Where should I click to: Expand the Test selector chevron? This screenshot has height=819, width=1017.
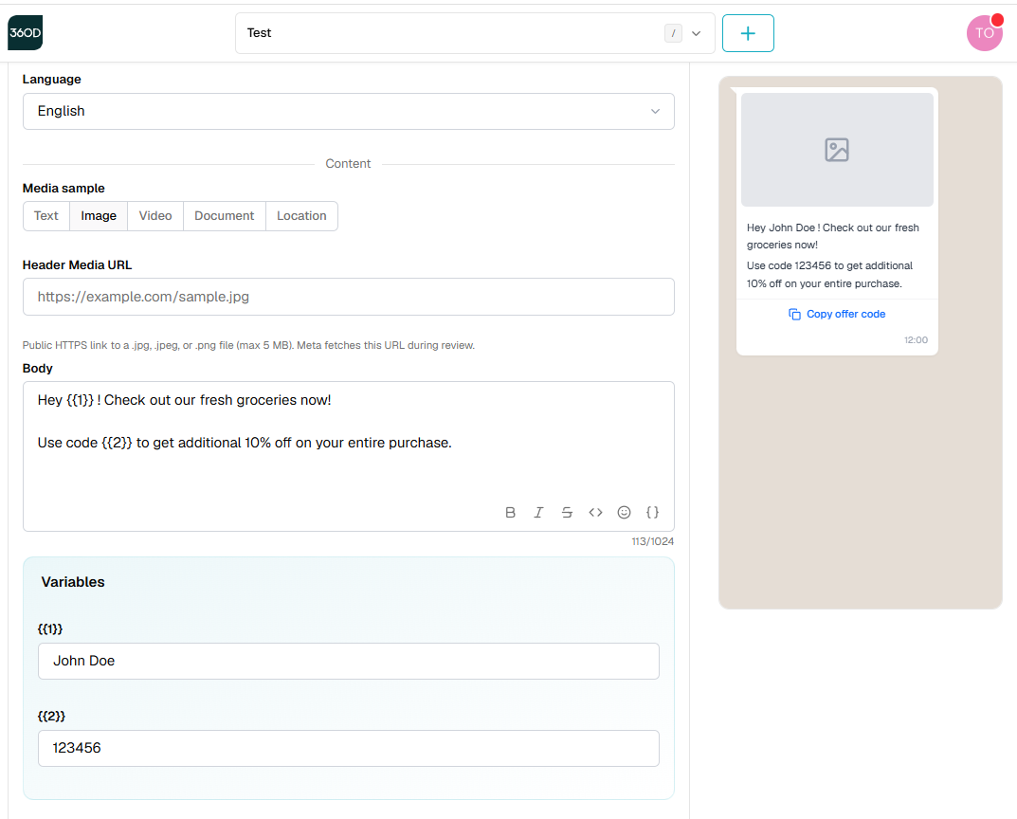click(x=696, y=33)
